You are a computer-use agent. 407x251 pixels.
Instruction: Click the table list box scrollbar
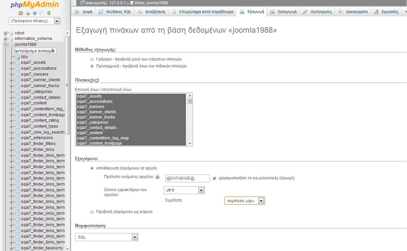[190, 119]
